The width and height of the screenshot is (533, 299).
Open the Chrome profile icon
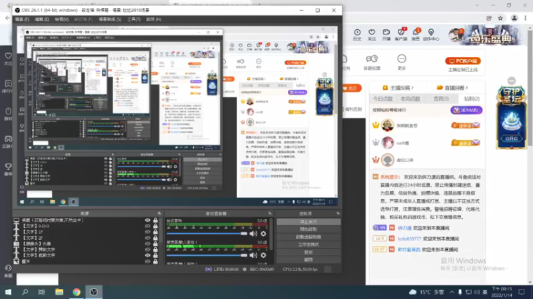tap(514, 19)
